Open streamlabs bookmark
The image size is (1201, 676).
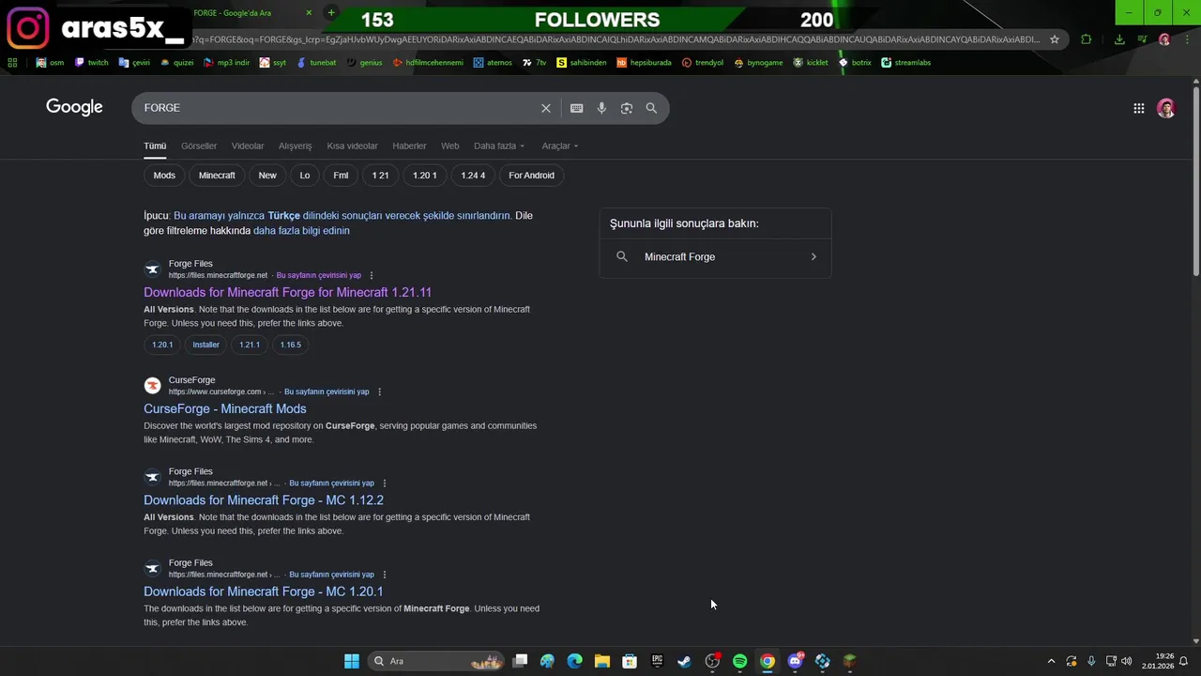(905, 63)
